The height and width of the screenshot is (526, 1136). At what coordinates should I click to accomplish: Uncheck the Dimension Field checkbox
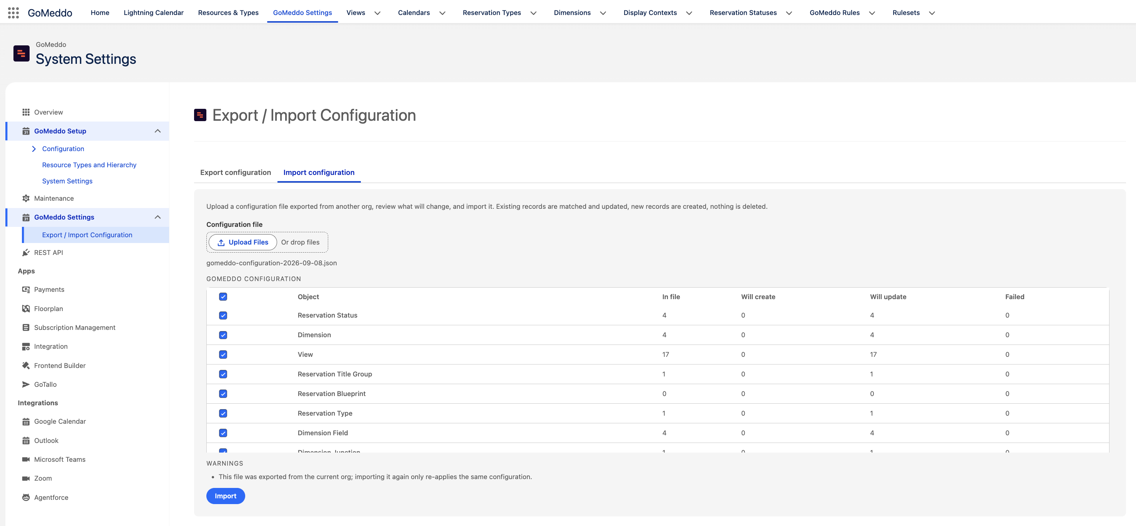click(x=223, y=433)
